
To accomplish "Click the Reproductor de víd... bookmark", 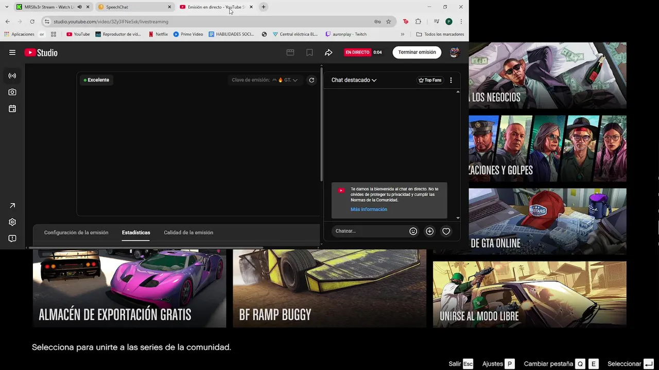I will [x=118, y=34].
